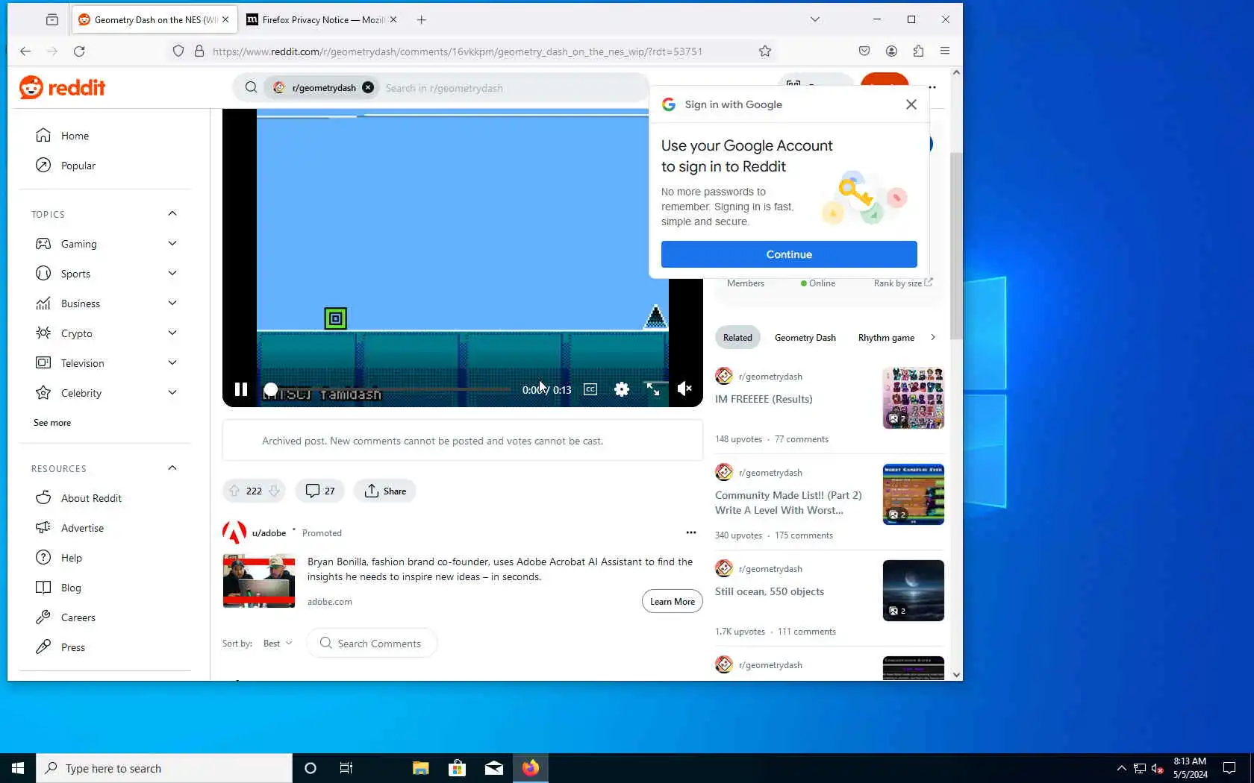Expand the Crypto topic

tap(172, 333)
